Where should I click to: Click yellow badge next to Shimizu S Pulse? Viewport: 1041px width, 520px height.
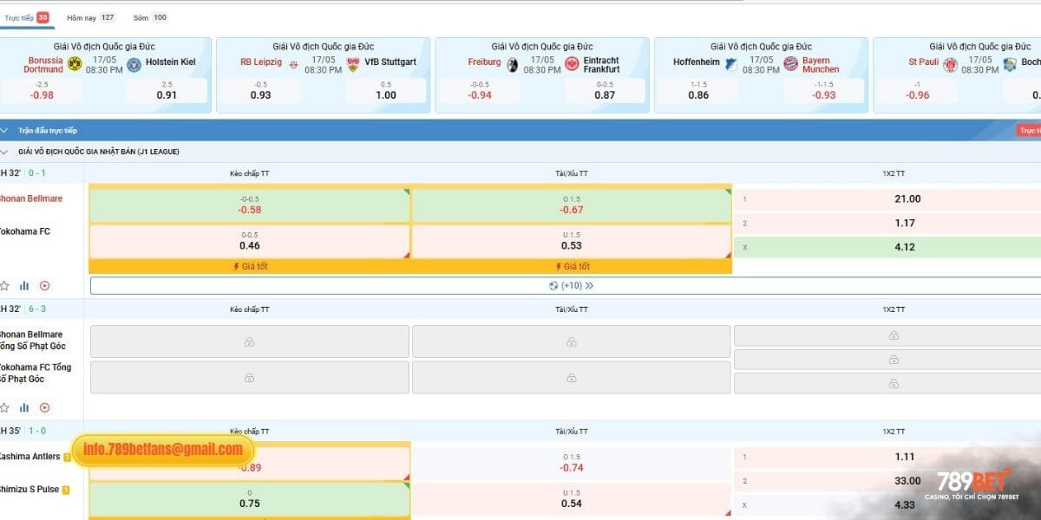point(66,490)
